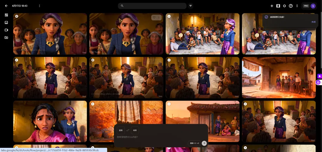The image size is (322, 152).
Task: Open the account avatar labeled S
Action: [313, 6]
